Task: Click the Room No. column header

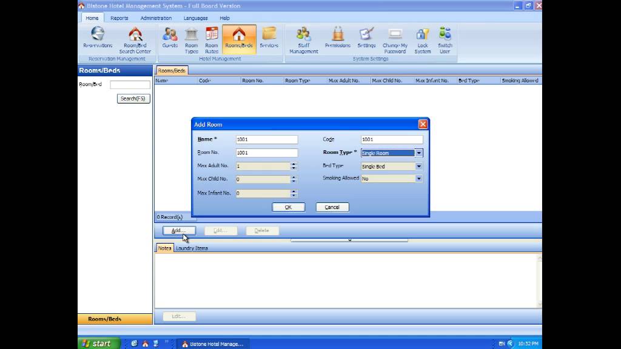Action: pyautogui.click(x=262, y=81)
